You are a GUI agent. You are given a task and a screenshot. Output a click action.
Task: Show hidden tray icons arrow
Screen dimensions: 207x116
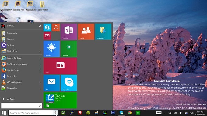165,113
